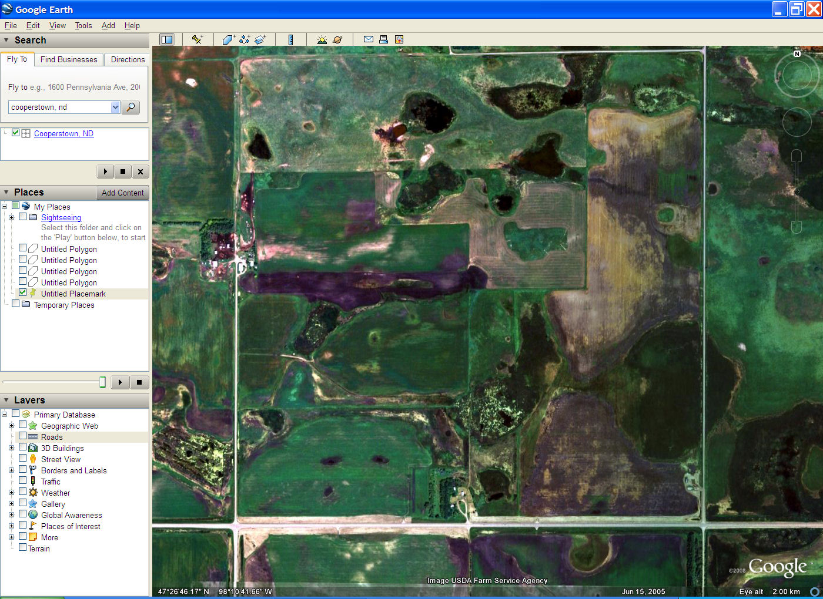The height and width of the screenshot is (599, 823).
Task: Toggle the sidebar visibility icon
Action: tap(167, 39)
